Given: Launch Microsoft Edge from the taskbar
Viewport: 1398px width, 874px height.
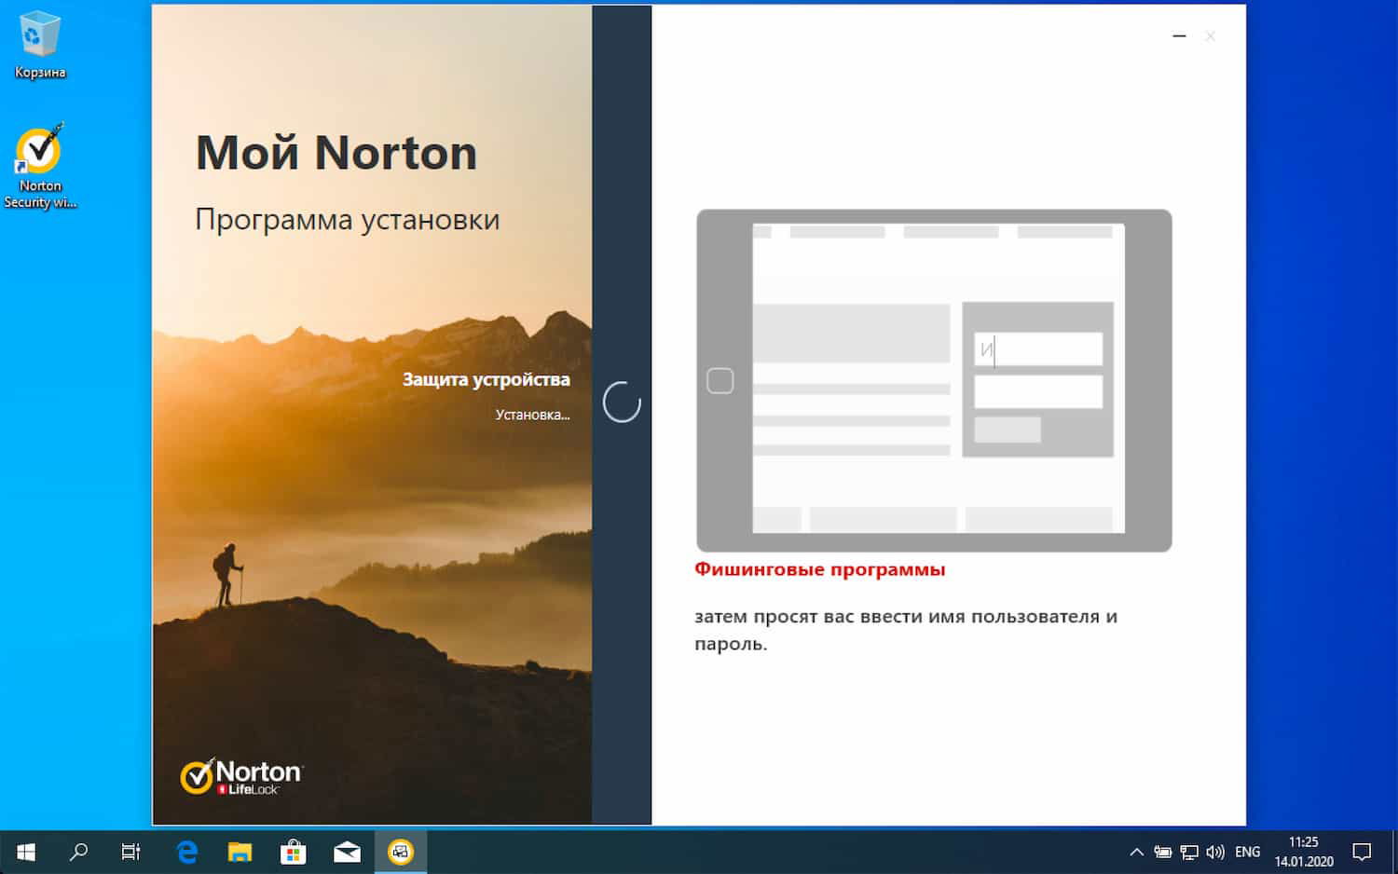Looking at the screenshot, I should tap(187, 852).
